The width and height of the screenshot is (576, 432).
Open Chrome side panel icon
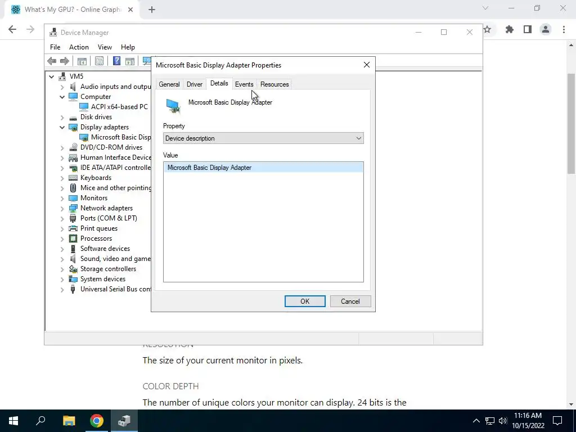pyautogui.click(x=528, y=29)
